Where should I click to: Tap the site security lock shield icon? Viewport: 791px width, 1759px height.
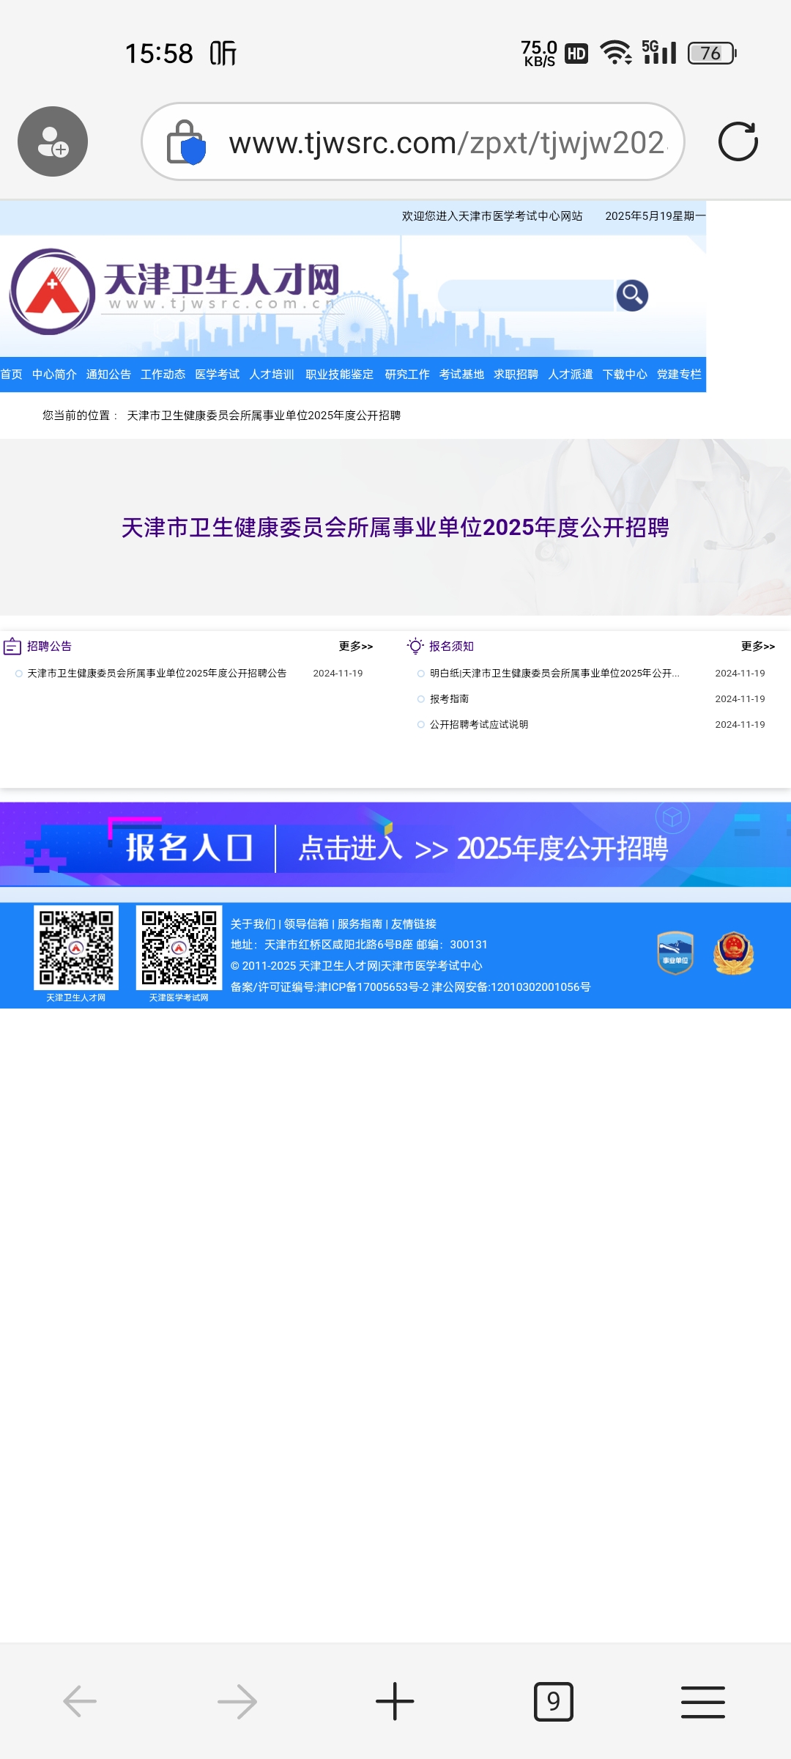[186, 142]
